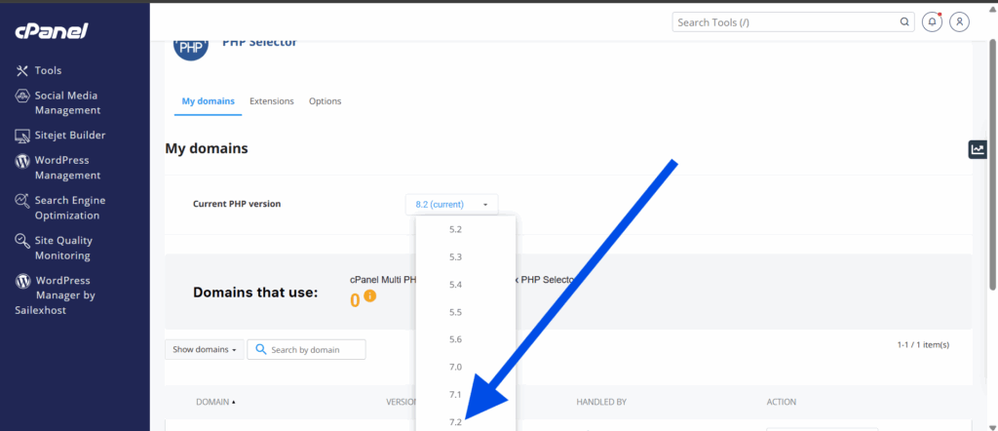This screenshot has width=998, height=431.
Task: Switch to the Options tab
Action: coord(326,101)
